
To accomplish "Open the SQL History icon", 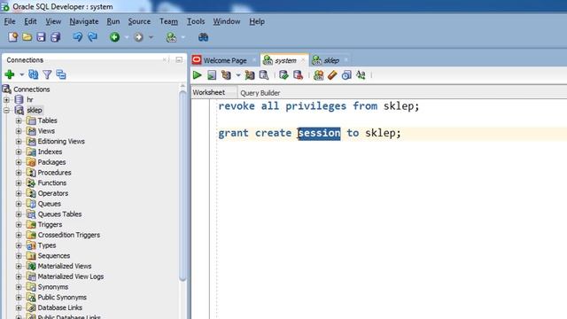I will [x=346, y=75].
